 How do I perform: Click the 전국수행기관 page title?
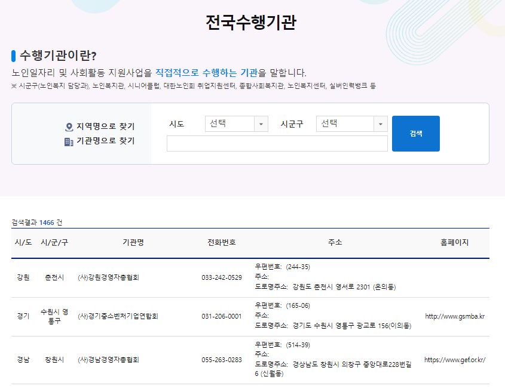click(251, 23)
